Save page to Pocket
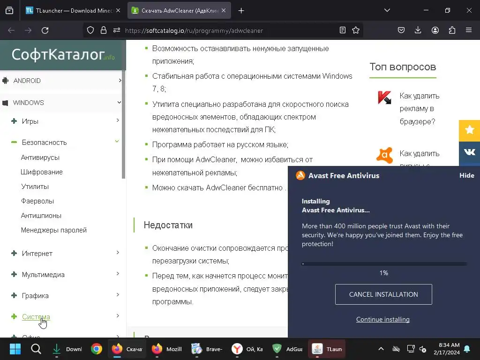 coord(401,30)
